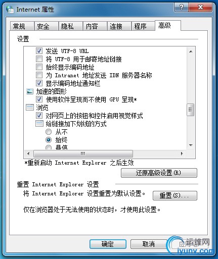218x259 pixels.
Task: Click the link underline options group icon
Action: coord(39,124)
